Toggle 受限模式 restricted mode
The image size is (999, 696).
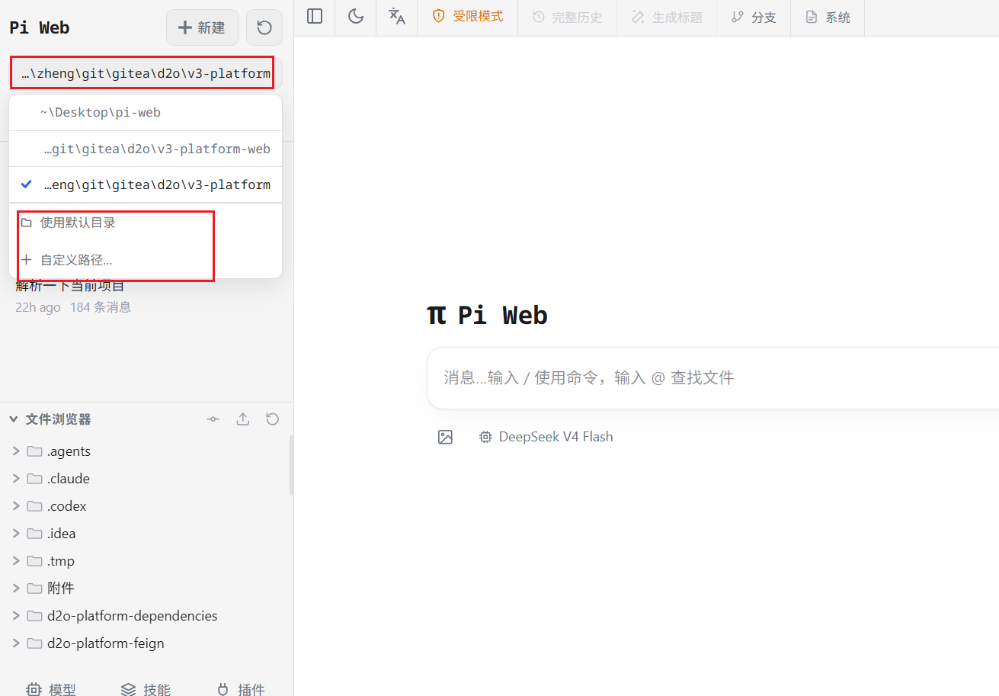pos(468,17)
